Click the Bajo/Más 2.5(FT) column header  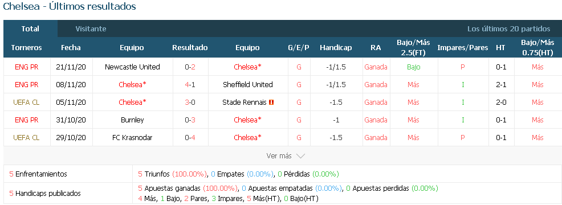click(413, 48)
